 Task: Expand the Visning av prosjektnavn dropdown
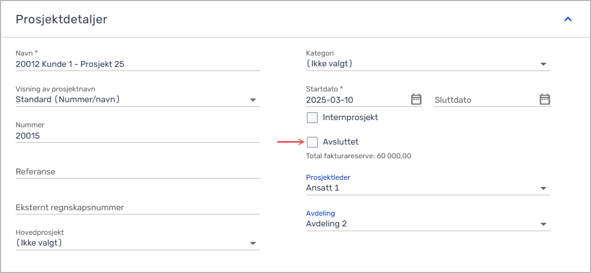tap(138, 100)
